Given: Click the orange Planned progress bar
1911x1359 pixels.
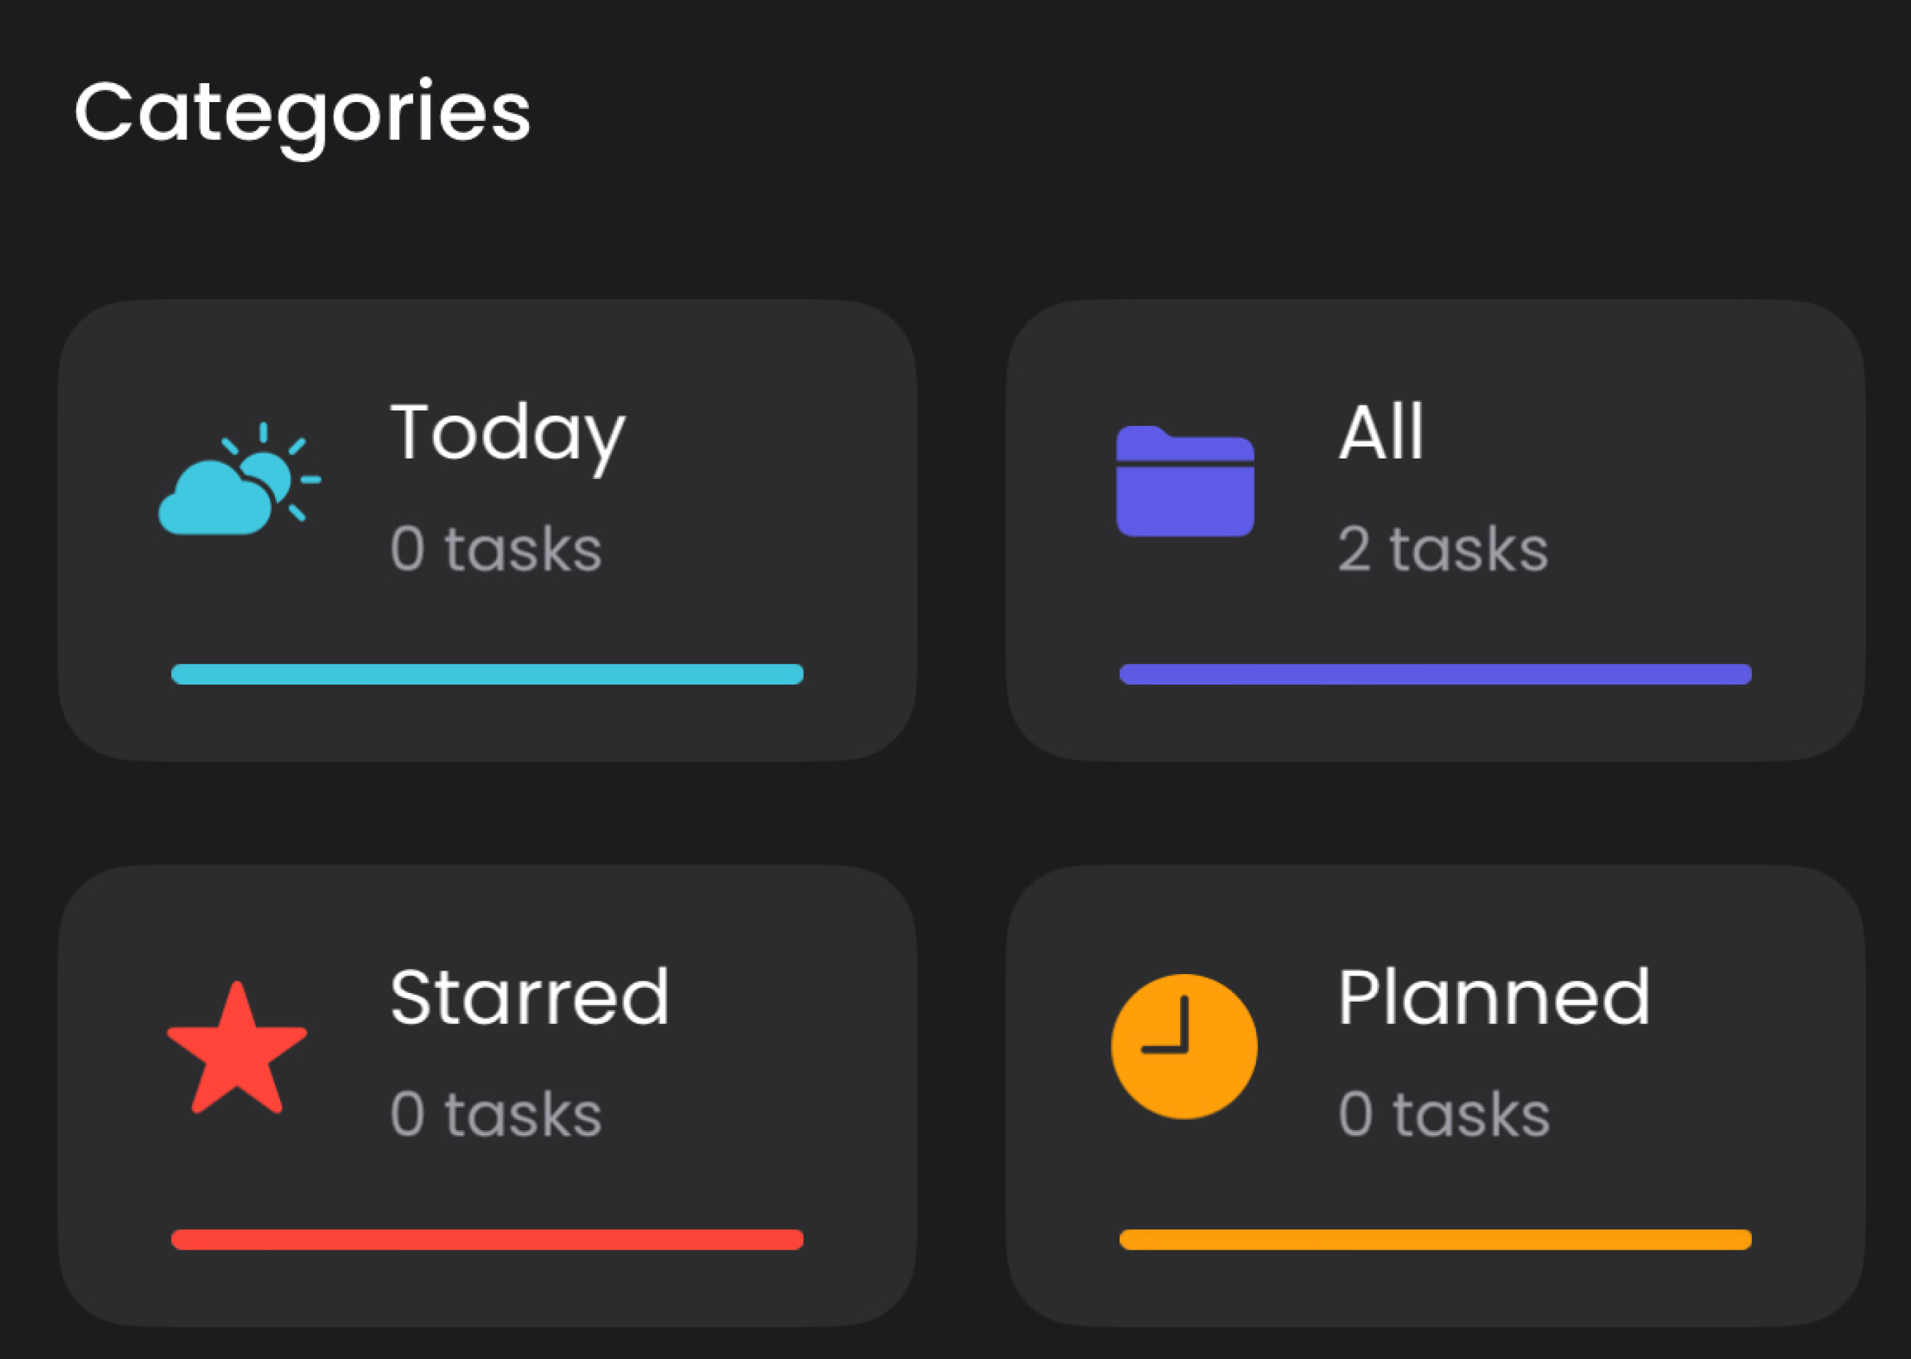Looking at the screenshot, I should pyautogui.click(x=1435, y=1239).
